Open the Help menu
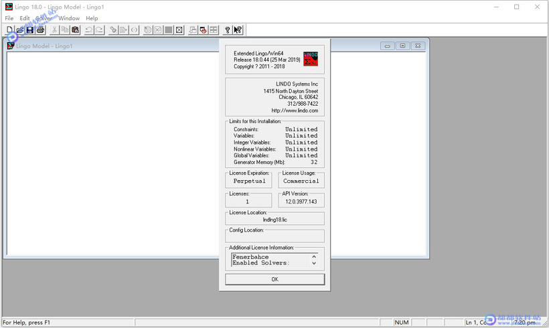Image resolution: width=549 pixels, height=328 pixels. point(92,18)
